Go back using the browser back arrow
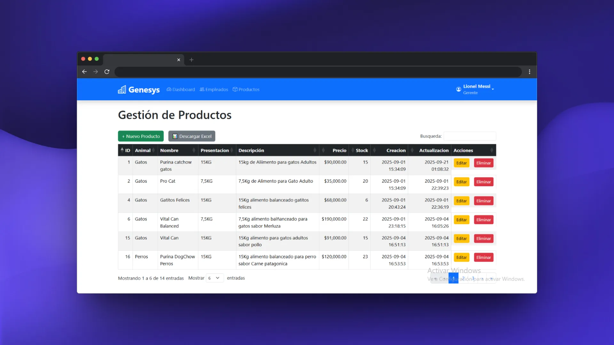 [84, 72]
